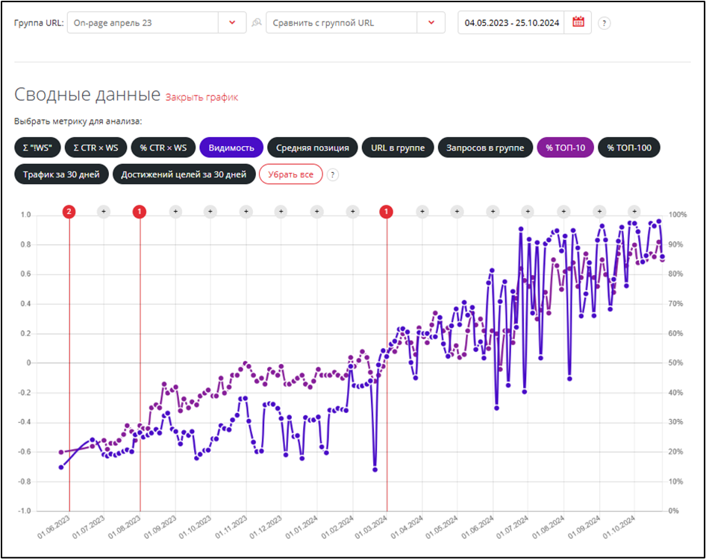Add an event with plus icon above 01.07.2023

104,212
